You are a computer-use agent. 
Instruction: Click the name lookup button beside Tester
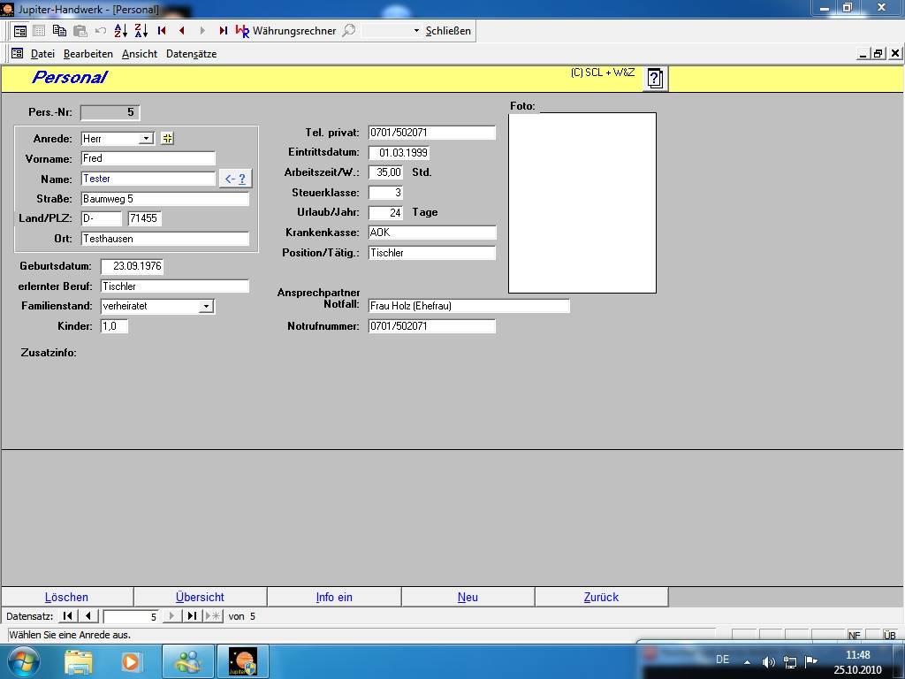[x=235, y=179]
